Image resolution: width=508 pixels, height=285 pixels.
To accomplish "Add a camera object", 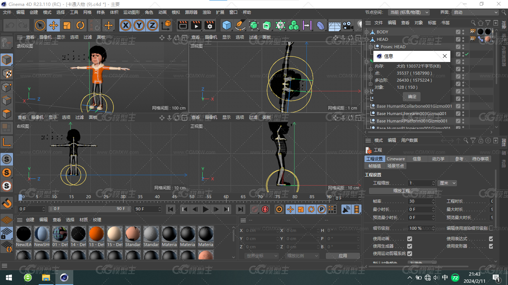I will pyautogui.click(x=348, y=25).
